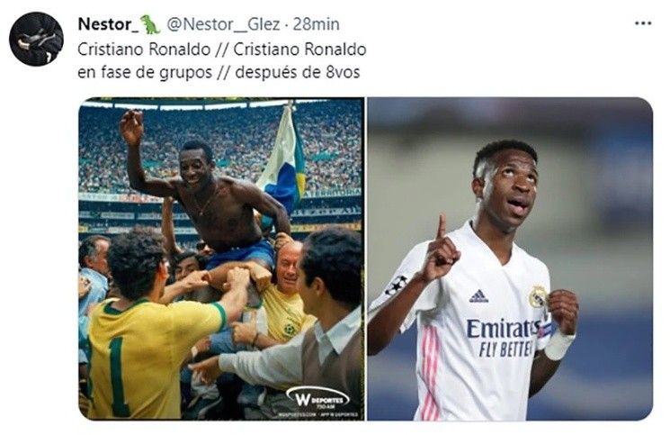Viewport: 670px width, 435px height.
Task: Click the "en fase de grupos" text
Action: point(145,73)
